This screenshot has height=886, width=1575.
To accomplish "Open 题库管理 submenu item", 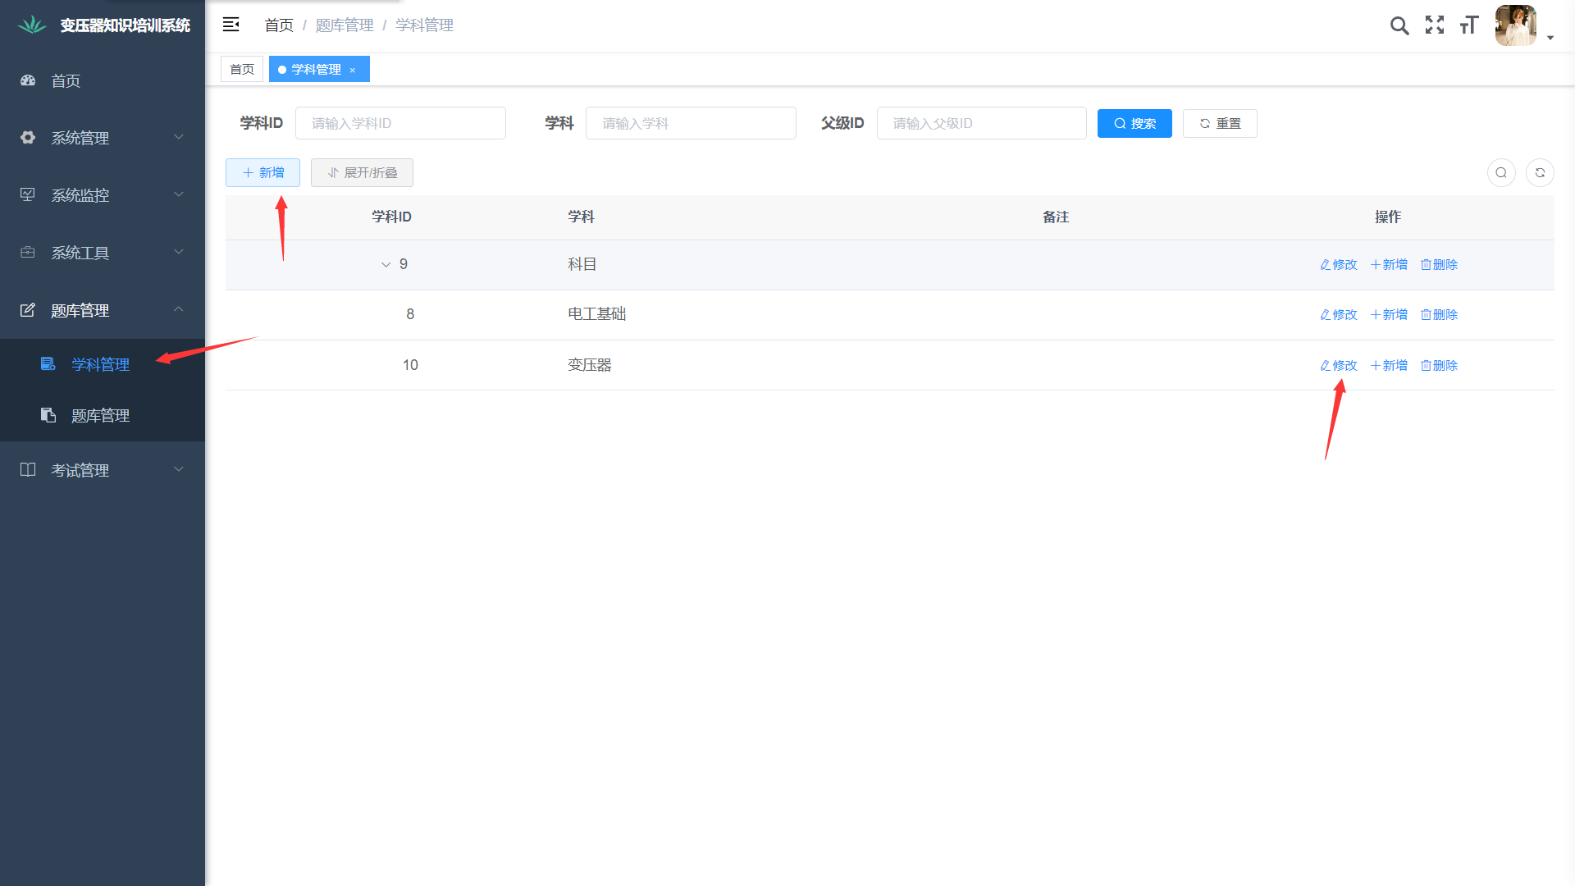I will click(100, 416).
